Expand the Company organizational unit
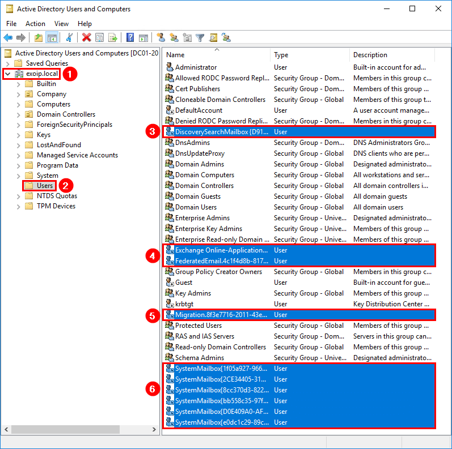 tap(19, 95)
